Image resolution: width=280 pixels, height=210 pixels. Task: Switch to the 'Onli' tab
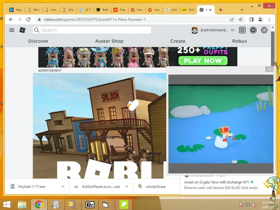pos(189,10)
